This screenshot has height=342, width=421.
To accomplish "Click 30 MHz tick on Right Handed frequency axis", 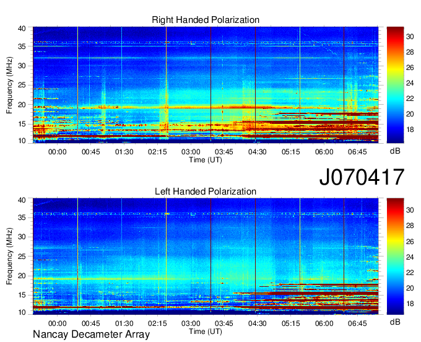I will [x=22, y=66].
